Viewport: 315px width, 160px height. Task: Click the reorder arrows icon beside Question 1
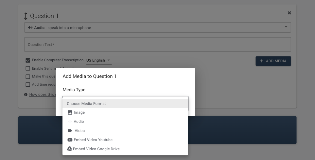[26, 16]
